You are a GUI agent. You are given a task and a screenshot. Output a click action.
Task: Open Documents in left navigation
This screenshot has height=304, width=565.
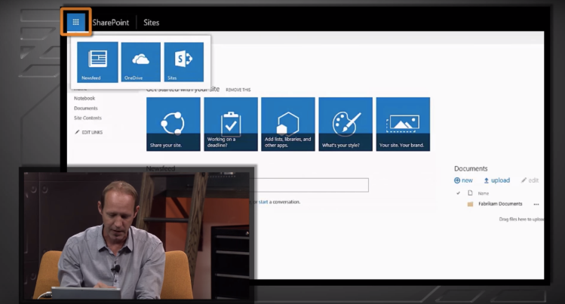coord(86,108)
